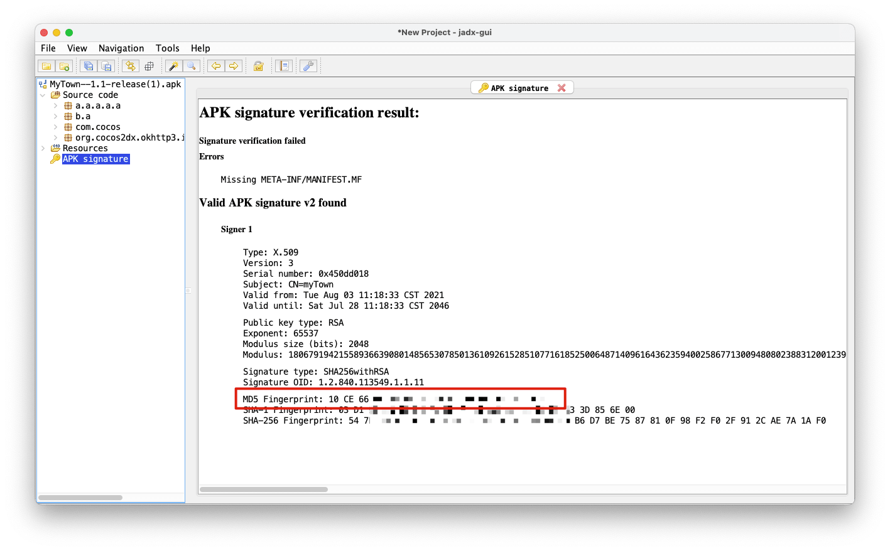The height and width of the screenshot is (551, 890).
Task: Select the Source code tree item
Action: coord(90,95)
